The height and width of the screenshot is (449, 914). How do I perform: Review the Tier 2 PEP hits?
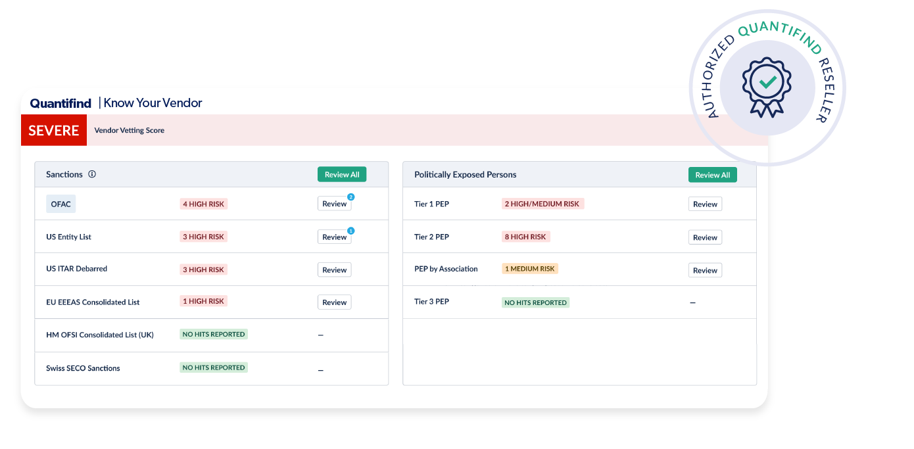coord(705,237)
